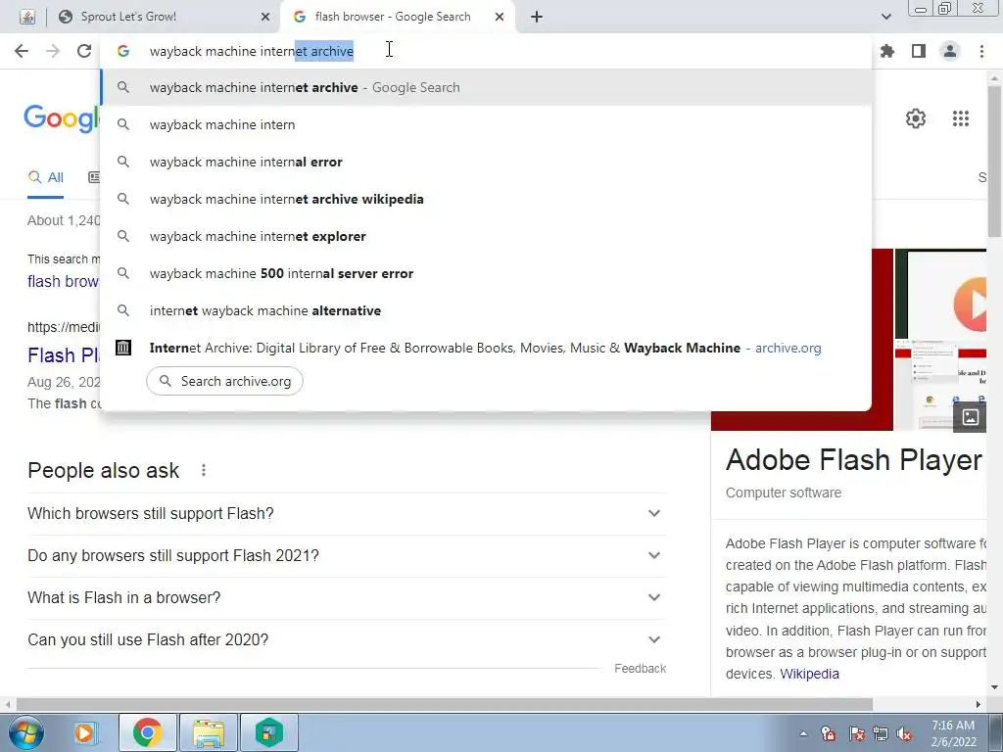Image resolution: width=1003 pixels, height=752 pixels.
Task: Click the horizontal page scrollbar
Action: [x=445, y=704]
